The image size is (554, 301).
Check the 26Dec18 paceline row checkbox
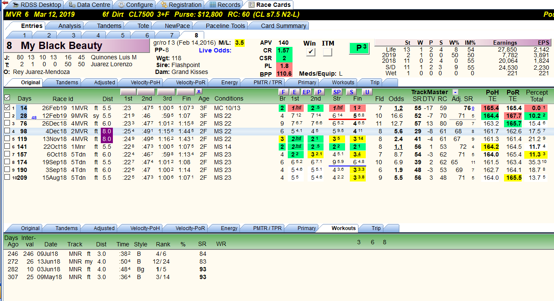pyautogui.click(x=7, y=123)
